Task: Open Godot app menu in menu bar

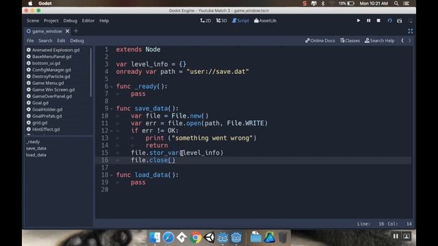Action: pos(45,3)
